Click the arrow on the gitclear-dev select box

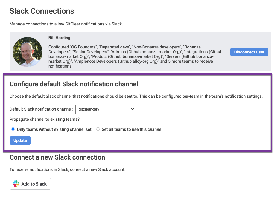pos(133,109)
